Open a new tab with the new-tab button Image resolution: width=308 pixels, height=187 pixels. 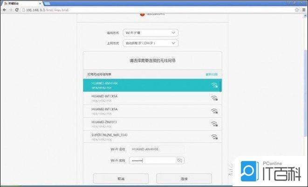coord(48,4)
